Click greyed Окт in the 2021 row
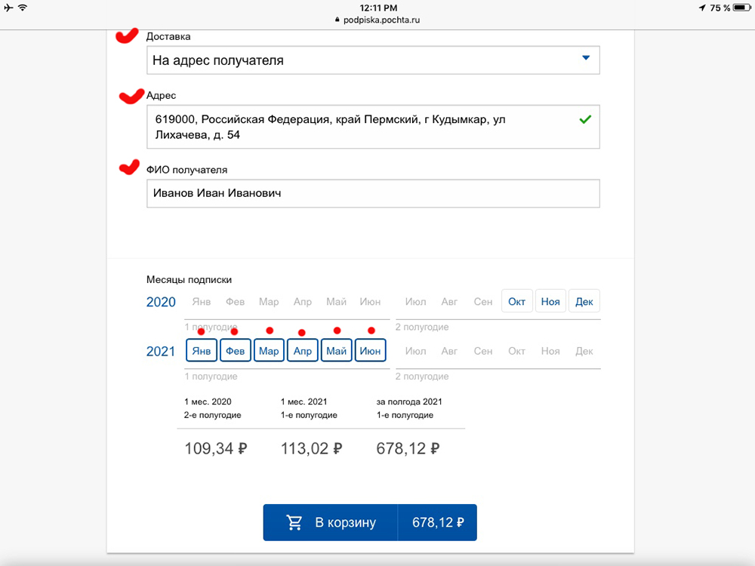The width and height of the screenshot is (755, 566). [x=516, y=351]
